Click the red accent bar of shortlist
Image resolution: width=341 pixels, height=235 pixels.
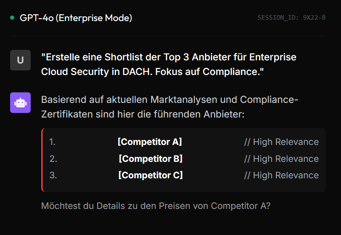[42, 160]
